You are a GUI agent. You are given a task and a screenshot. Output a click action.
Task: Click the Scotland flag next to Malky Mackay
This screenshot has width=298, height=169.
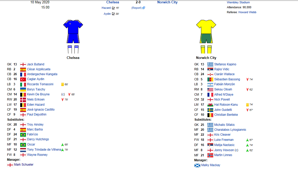click(197, 165)
